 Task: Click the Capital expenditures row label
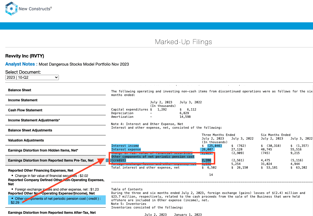coord(129,109)
